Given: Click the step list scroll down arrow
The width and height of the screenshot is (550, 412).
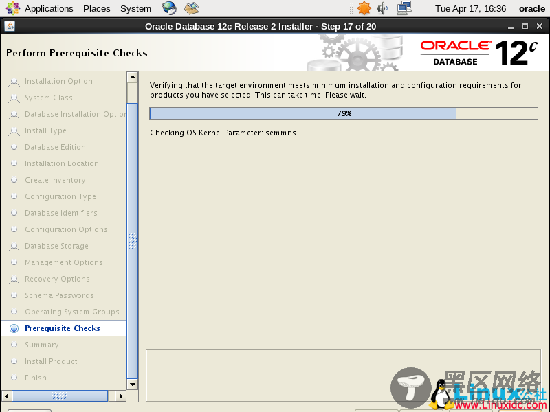Looking at the screenshot, I should point(132,385).
